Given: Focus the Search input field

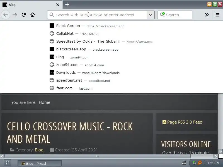Looking at the screenshot, I should click(175, 15).
